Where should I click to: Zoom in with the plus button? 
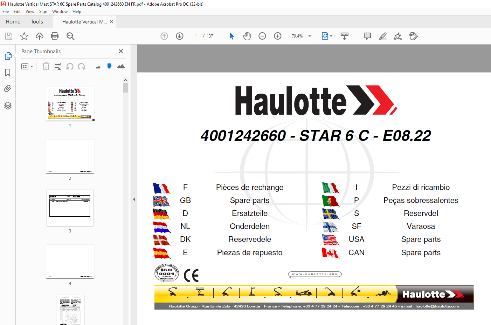click(278, 36)
